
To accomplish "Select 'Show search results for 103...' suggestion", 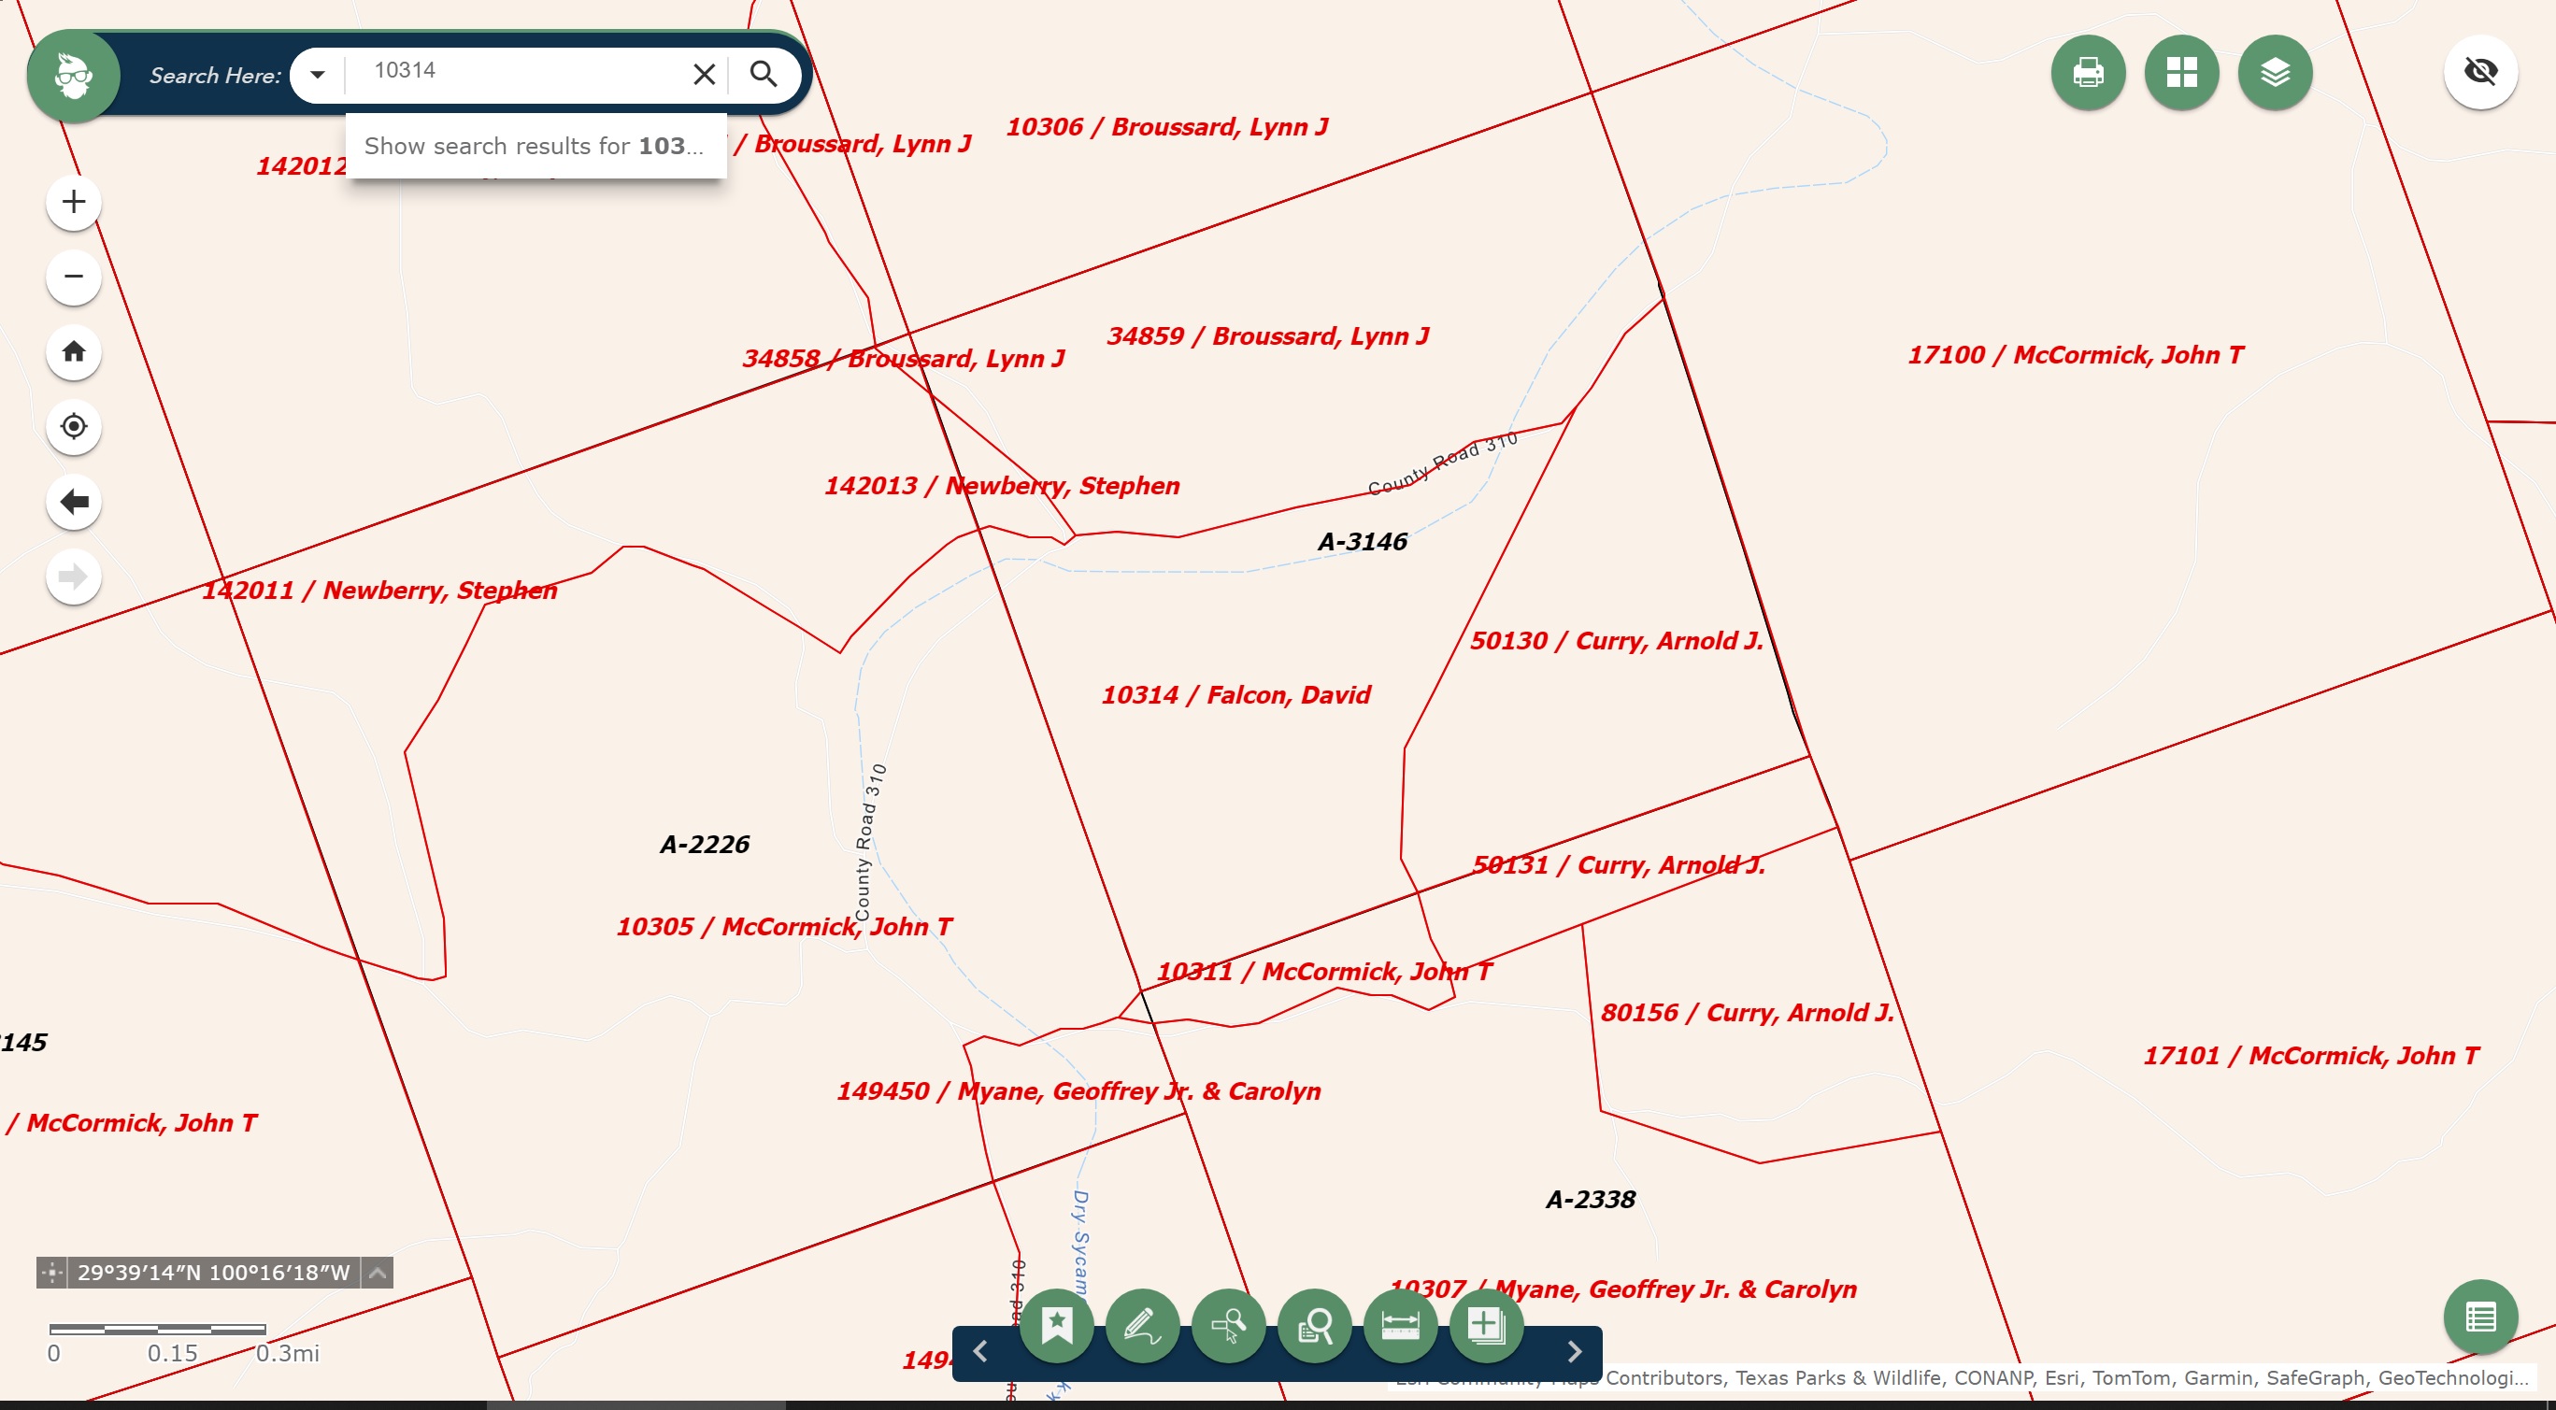I will 535,146.
